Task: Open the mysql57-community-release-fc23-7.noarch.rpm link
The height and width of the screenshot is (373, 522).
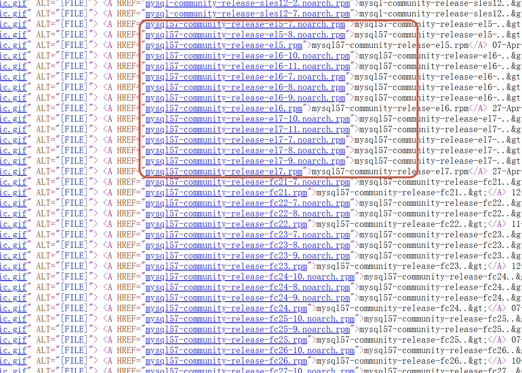Action: click(248, 235)
